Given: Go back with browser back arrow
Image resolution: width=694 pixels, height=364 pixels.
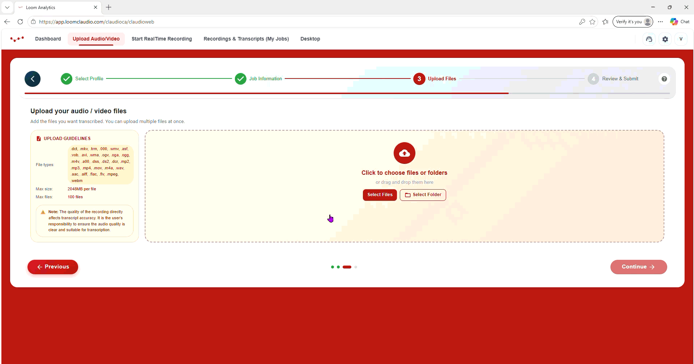Looking at the screenshot, I should click(7, 22).
